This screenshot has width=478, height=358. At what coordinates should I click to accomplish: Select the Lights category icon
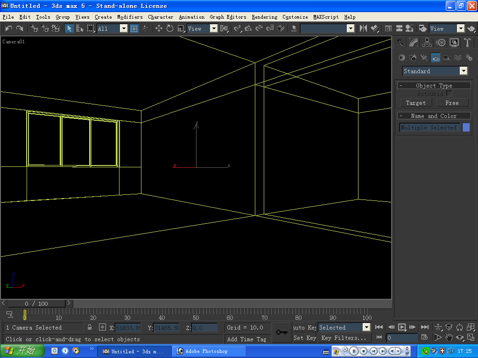pyautogui.click(x=424, y=57)
